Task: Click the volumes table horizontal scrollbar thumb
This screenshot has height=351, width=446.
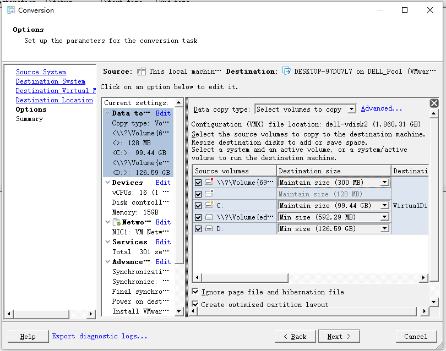Action: click(245, 278)
